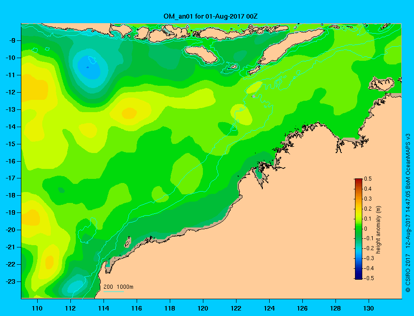Screen dimensions: 414x316
Task: Click longitude label 110
Action: click(x=37, y=308)
